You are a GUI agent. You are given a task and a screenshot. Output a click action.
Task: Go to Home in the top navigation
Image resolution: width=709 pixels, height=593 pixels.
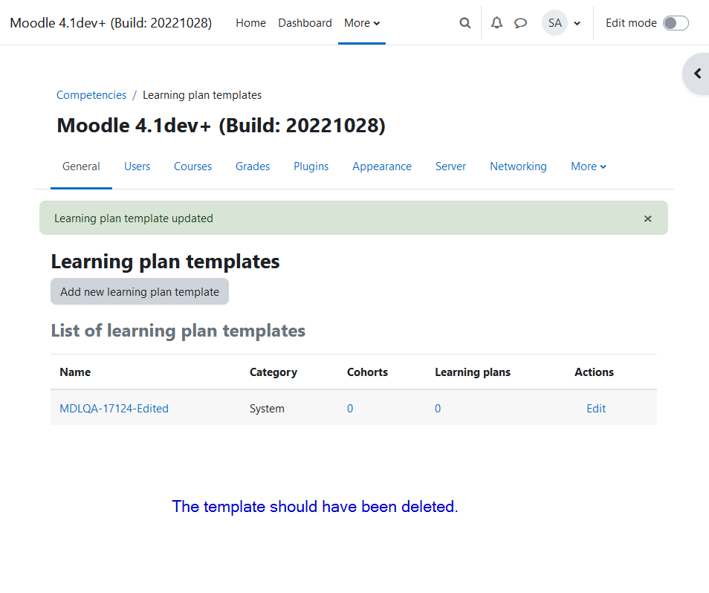250,23
